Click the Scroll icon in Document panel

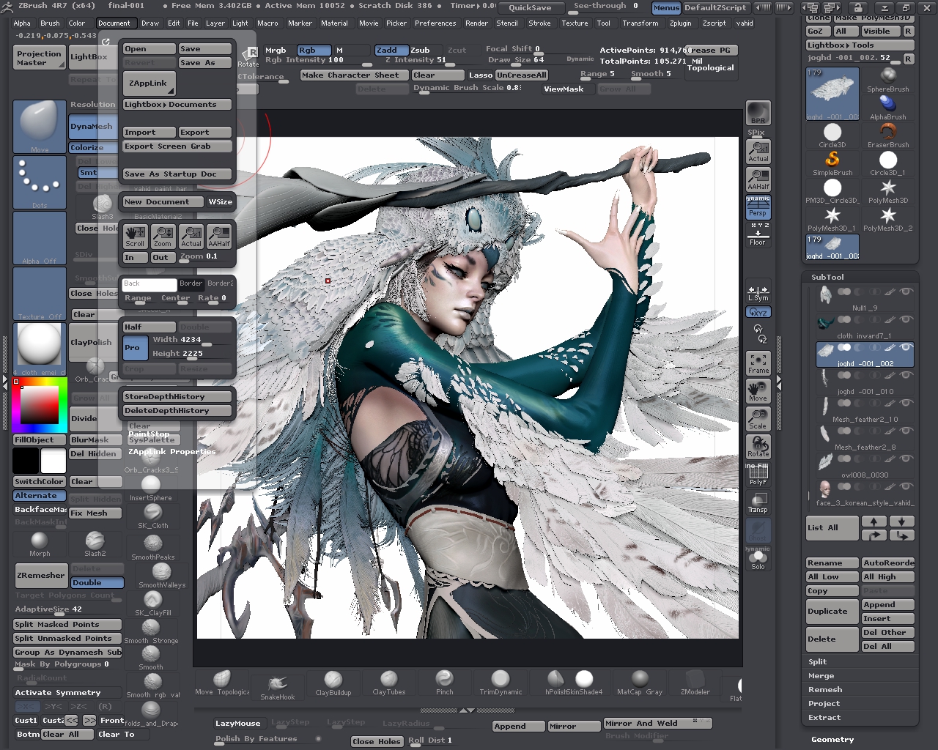pos(135,236)
